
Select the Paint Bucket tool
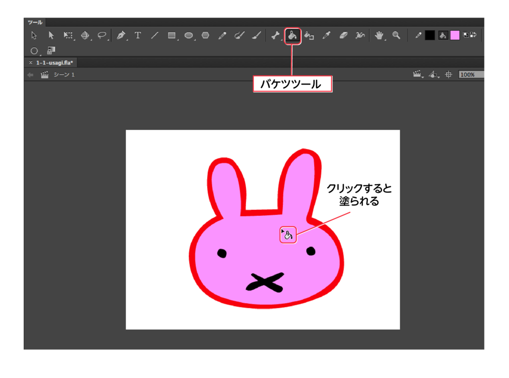pyautogui.click(x=292, y=35)
